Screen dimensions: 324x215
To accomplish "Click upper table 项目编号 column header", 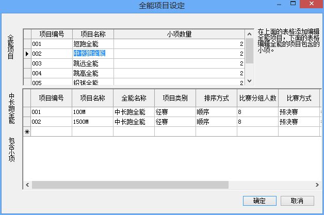I will pyautogui.click(x=52, y=34).
